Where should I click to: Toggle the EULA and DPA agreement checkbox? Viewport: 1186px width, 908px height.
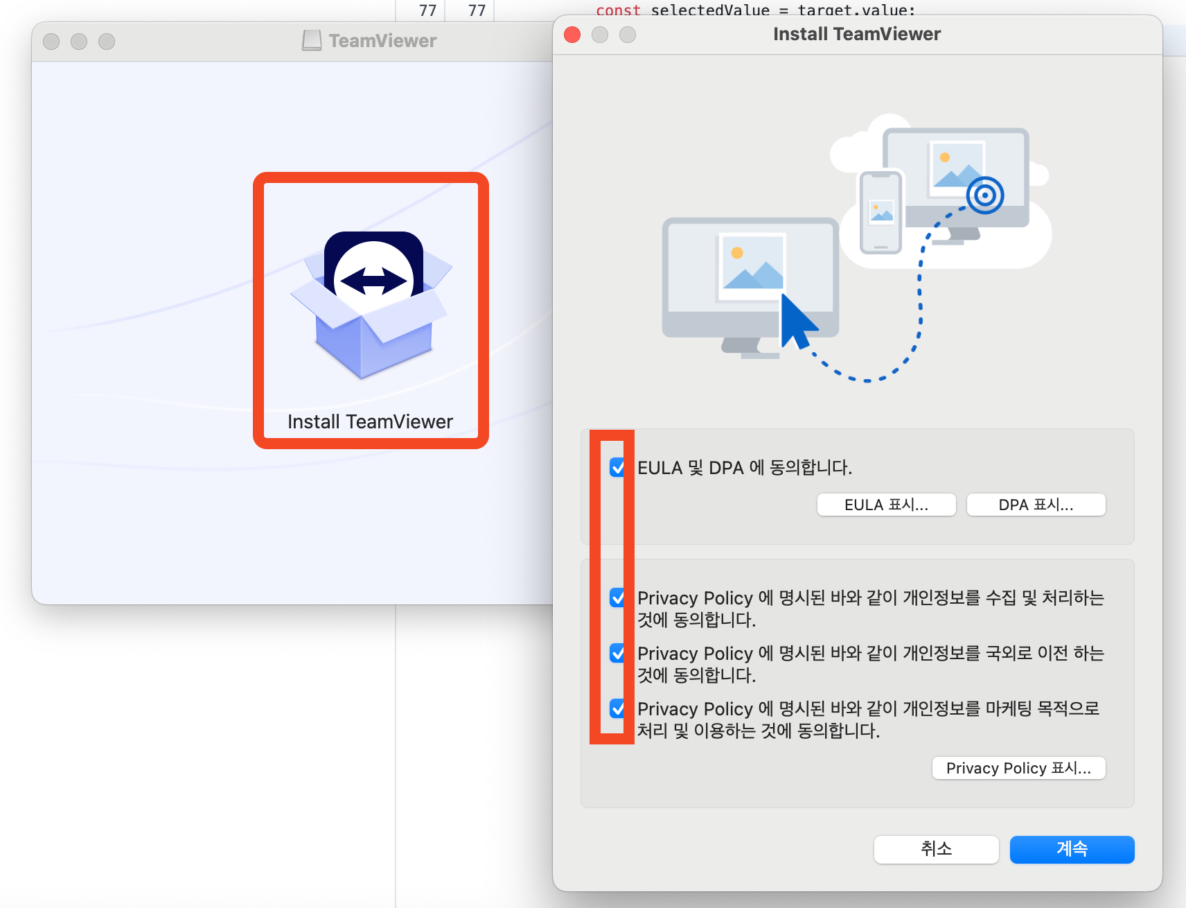[x=617, y=467]
